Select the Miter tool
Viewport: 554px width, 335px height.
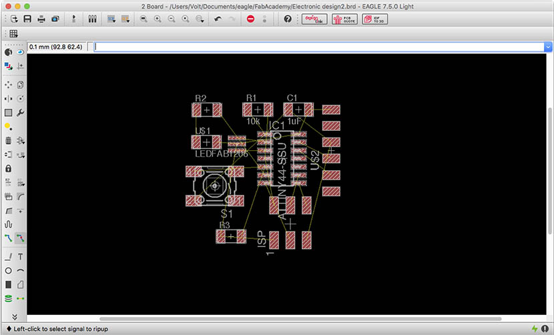click(21, 196)
